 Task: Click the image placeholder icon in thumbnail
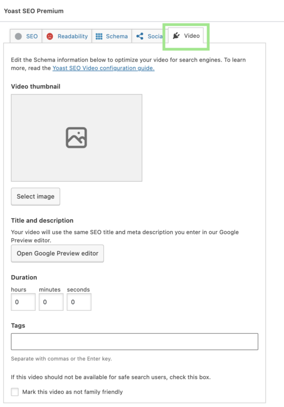[76, 137]
